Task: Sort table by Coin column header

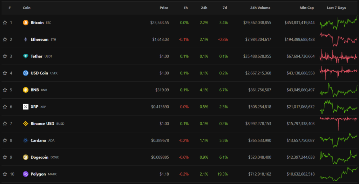Action: pyautogui.click(x=27, y=8)
